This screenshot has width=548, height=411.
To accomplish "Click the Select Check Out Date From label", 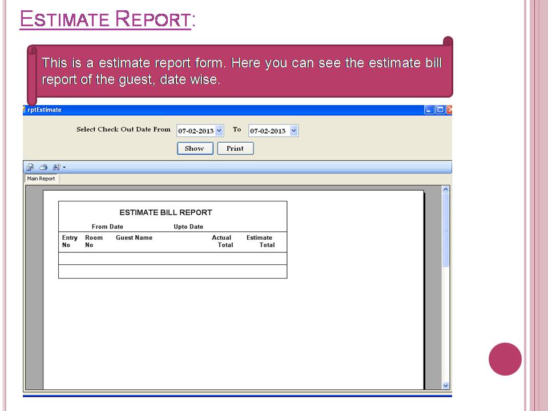I will point(123,130).
